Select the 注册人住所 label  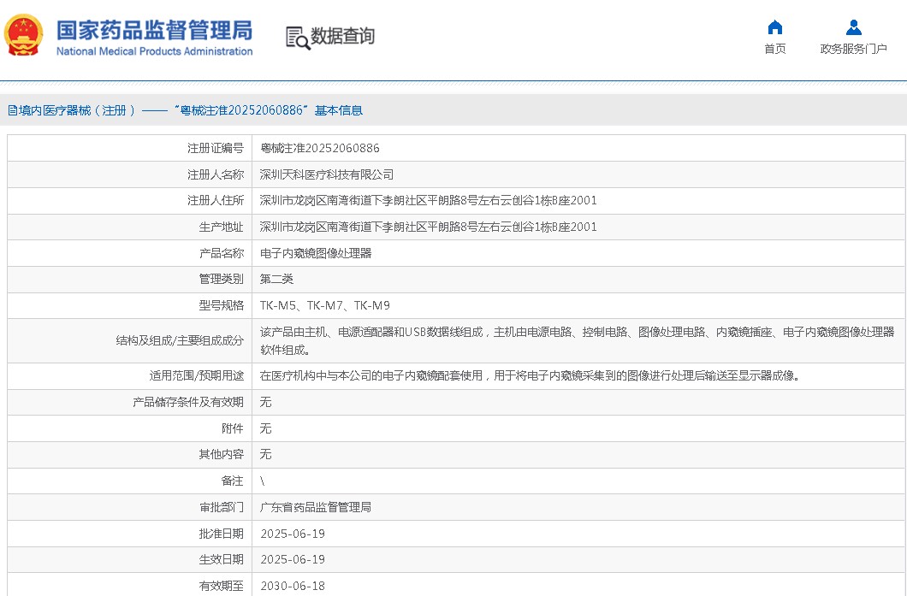pos(216,201)
